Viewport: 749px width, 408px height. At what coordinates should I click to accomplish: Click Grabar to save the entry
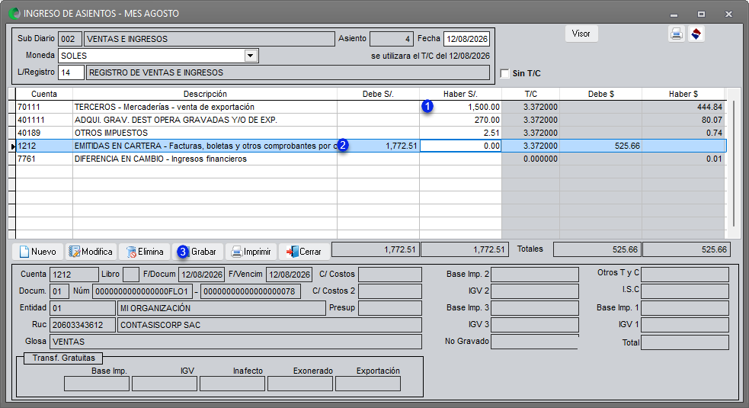tap(197, 252)
